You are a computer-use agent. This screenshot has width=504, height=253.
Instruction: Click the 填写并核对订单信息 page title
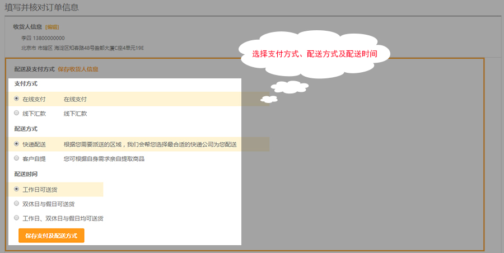pos(42,7)
